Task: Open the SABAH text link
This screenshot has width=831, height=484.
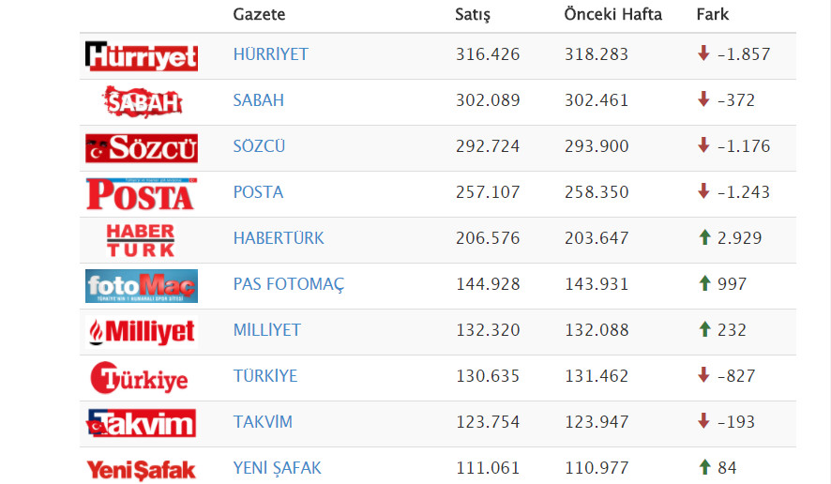Action: [x=258, y=100]
